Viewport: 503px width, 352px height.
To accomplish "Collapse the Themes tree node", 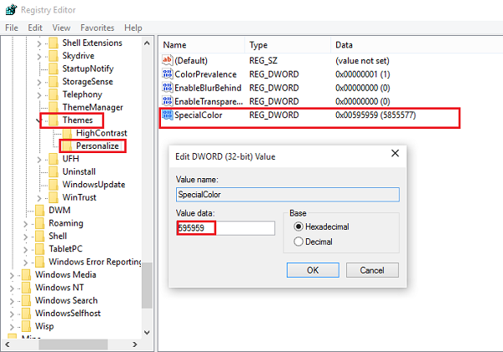I will pyautogui.click(x=39, y=120).
